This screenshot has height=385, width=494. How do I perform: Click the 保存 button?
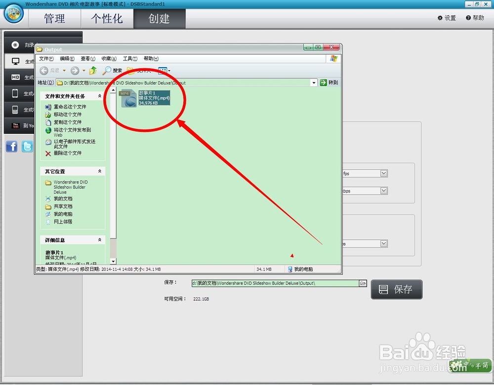click(397, 290)
